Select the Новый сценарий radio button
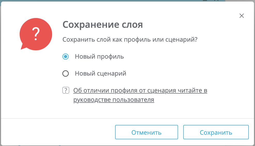This screenshot has width=255, height=146. point(66,74)
